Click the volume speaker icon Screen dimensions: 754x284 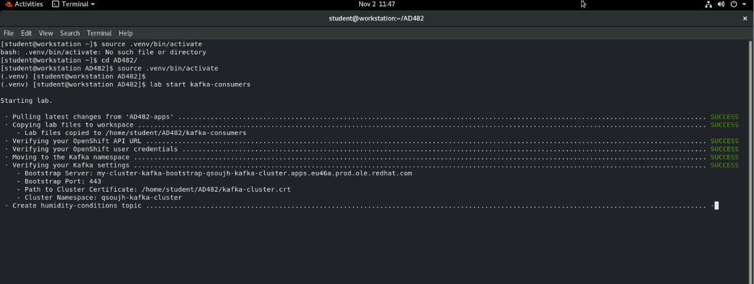(721, 4)
